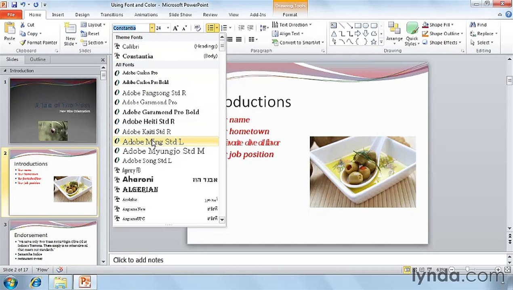Choose Calibri (Headings) theme font
Image resolution: width=513 pixels, height=290 pixels.
[x=166, y=46]
